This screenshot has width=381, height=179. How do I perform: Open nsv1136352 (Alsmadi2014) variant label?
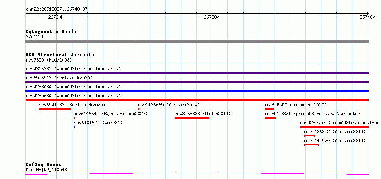coord(335,132)
